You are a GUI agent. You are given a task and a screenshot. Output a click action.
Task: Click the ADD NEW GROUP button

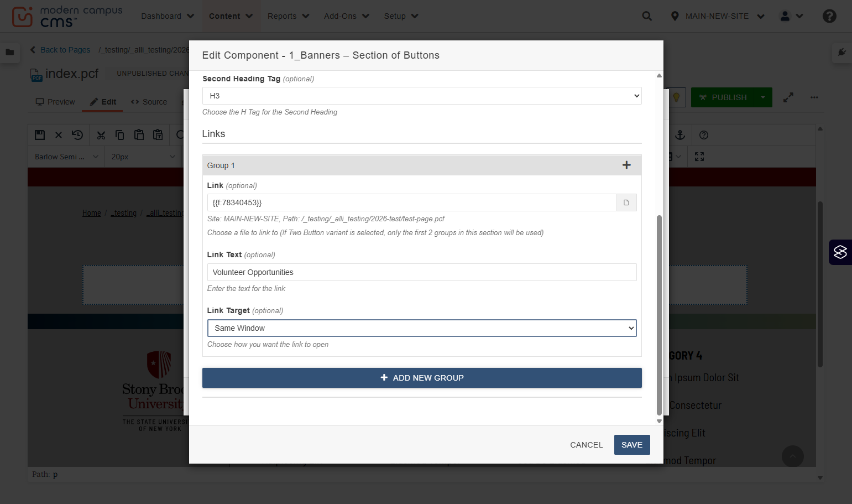tap(422, 378)
